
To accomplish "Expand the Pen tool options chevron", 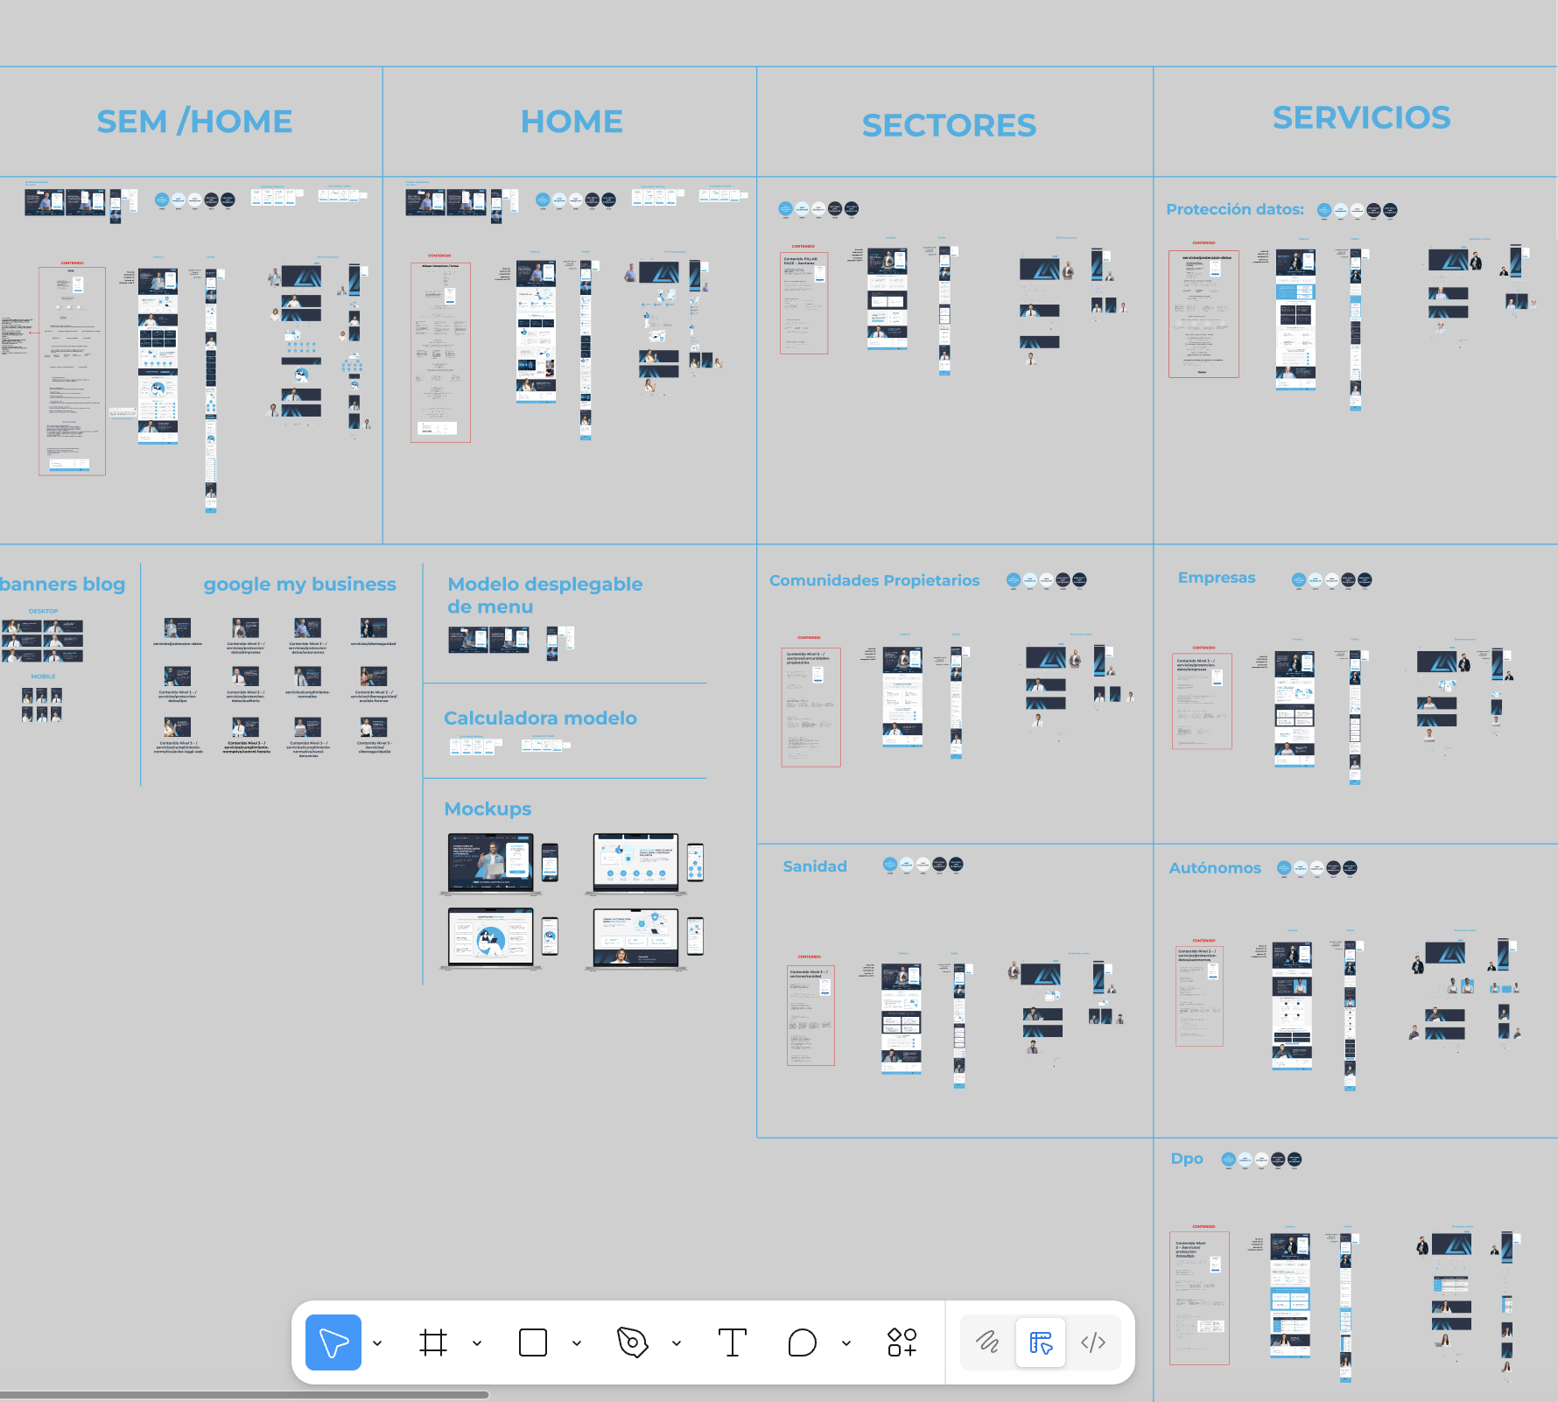I will click(x=675, y=1342).
